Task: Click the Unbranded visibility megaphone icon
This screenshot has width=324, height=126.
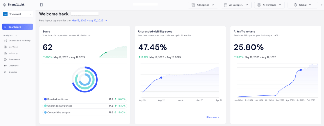Action: pyautogui.click(x=5, y=41)
